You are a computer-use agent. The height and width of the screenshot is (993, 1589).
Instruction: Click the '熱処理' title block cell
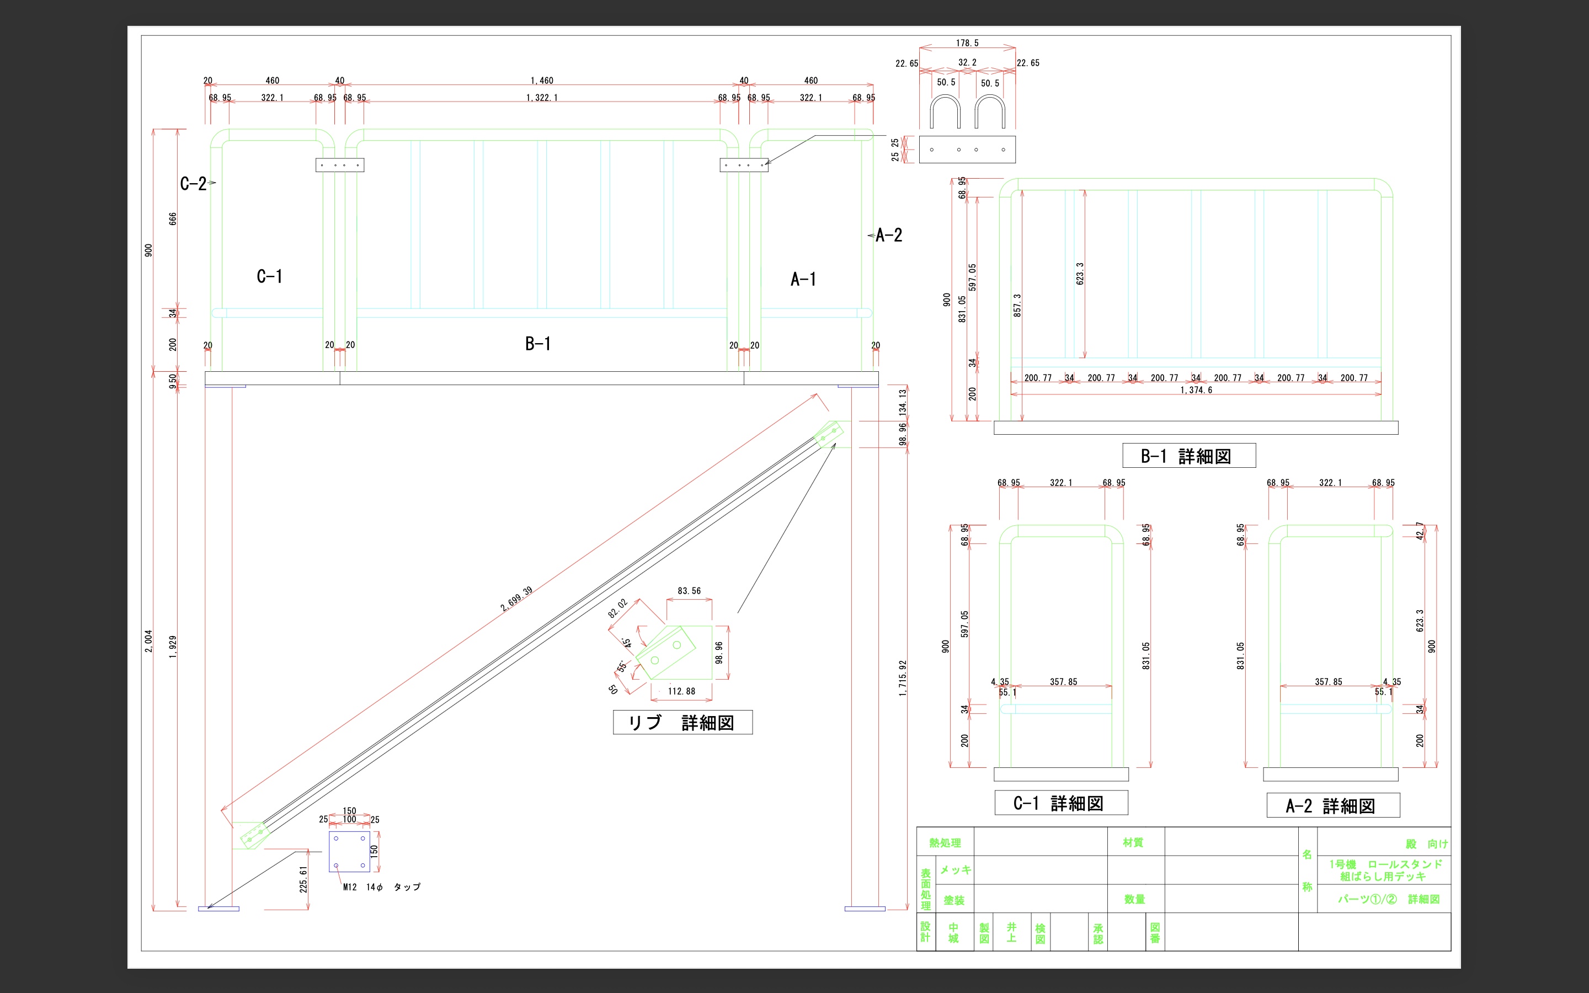coord(945,842)
